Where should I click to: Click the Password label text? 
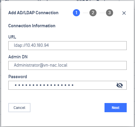point(17,77)
